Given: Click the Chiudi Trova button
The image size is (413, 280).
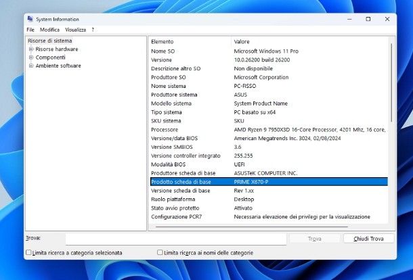Looking at the screenshot, I should click(368, 239).
